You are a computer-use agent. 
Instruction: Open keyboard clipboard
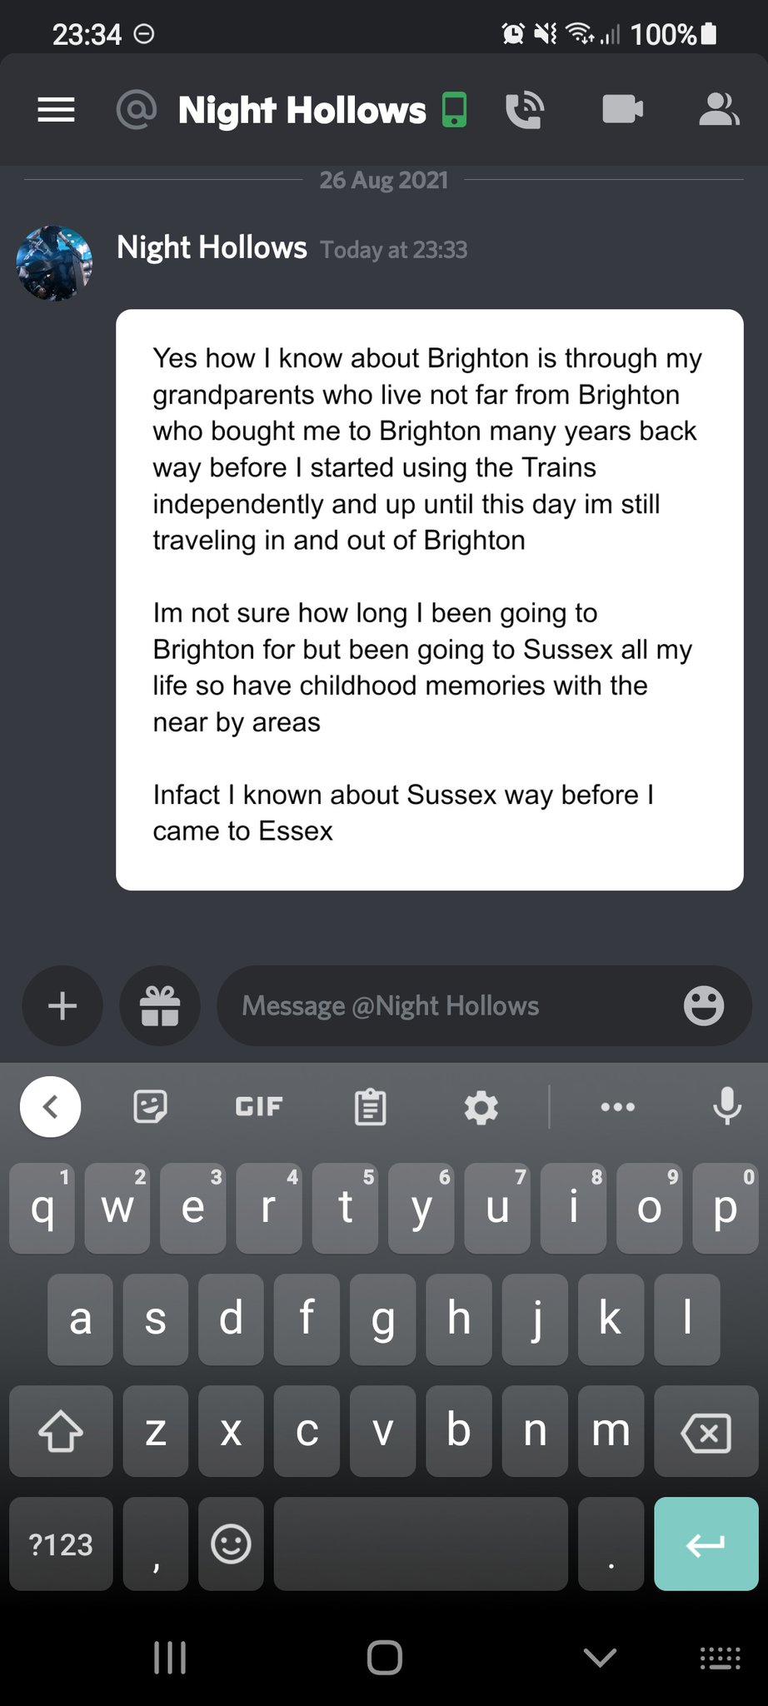point(370,1106)
